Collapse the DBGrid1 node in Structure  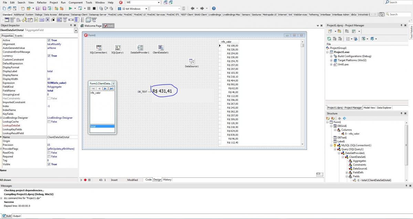pos(331,126)
